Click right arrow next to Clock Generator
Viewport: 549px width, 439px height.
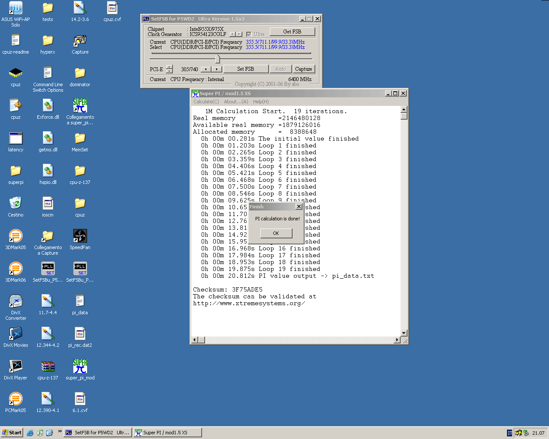pos(239,34)
